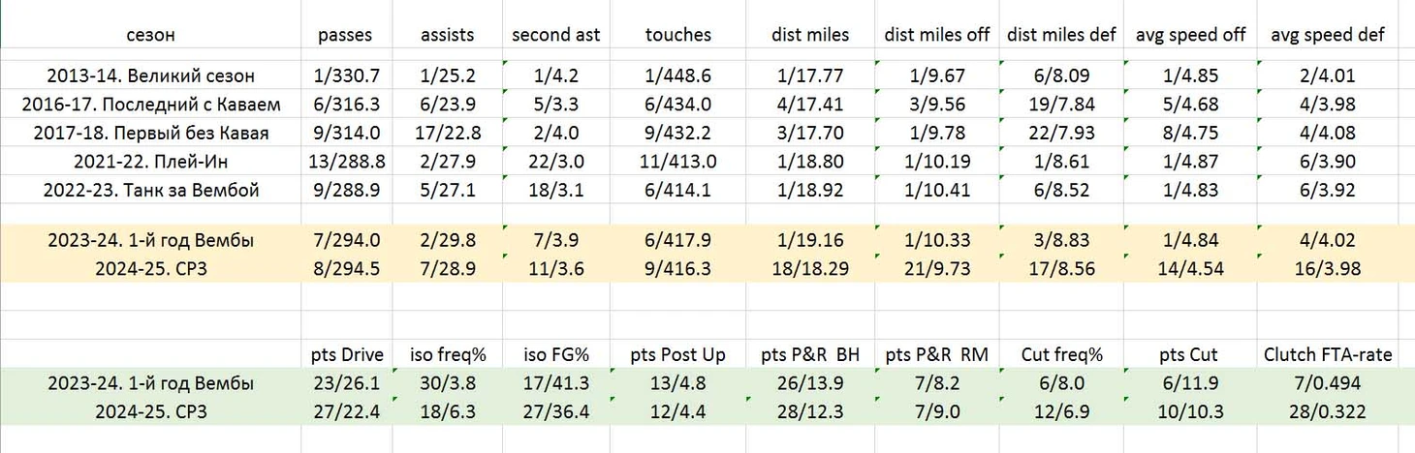Click the 'second ast' header cell
The width and height of the screenshot is (1415, 453).
(556, 34)
